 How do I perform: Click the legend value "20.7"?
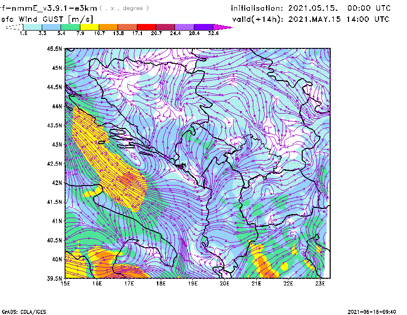coord(156,33)
